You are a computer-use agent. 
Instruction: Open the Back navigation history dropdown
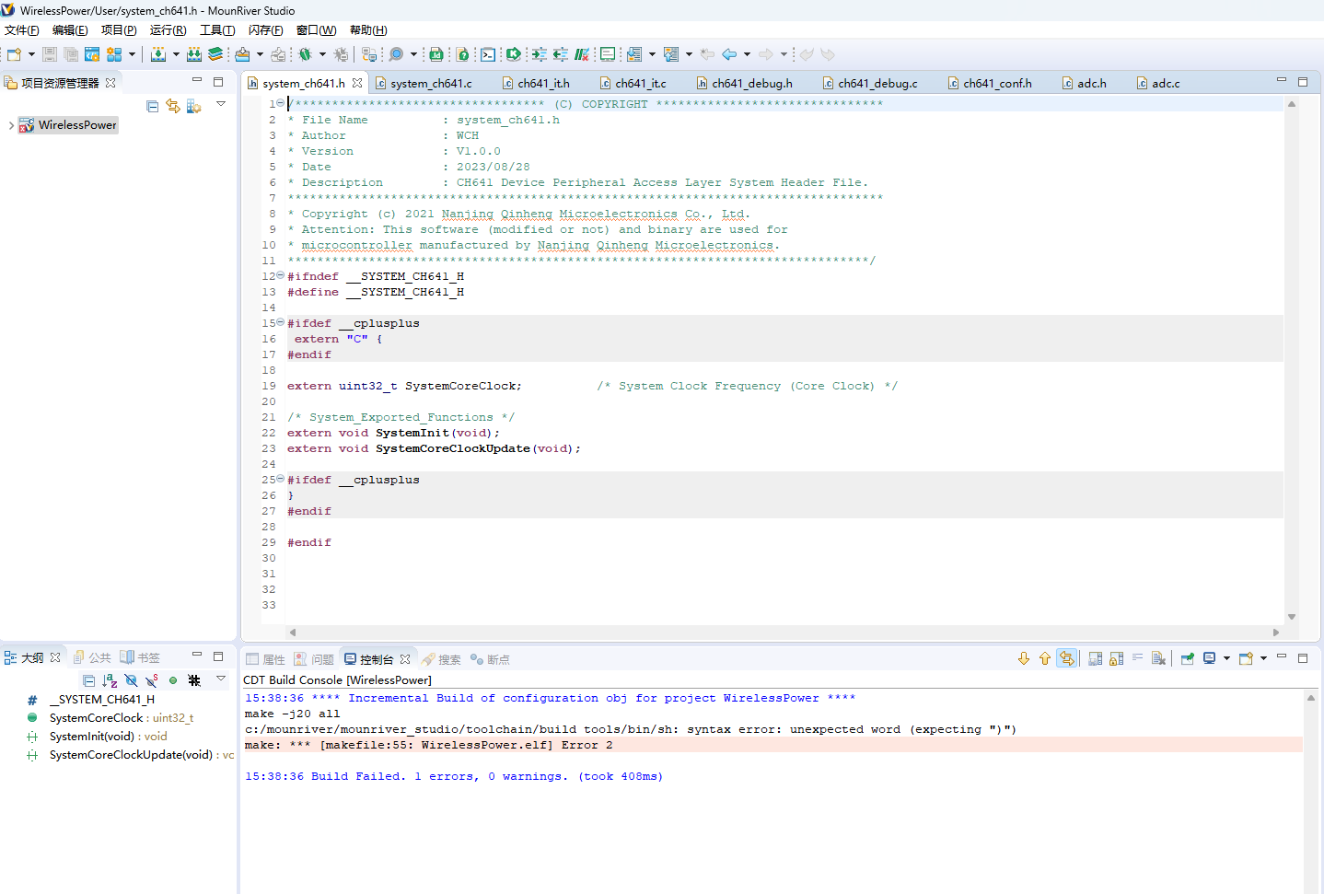[747, 54]
